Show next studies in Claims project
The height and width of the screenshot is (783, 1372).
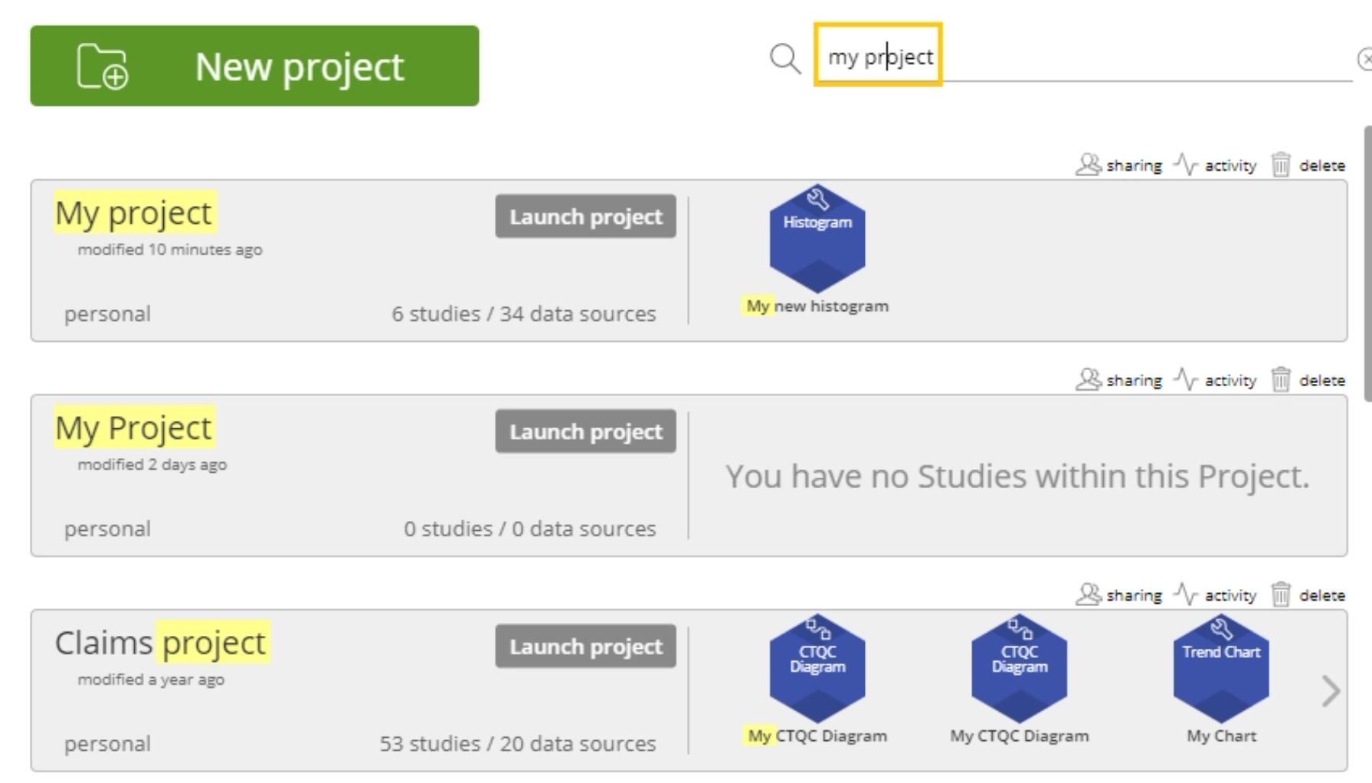(1331, 691)
